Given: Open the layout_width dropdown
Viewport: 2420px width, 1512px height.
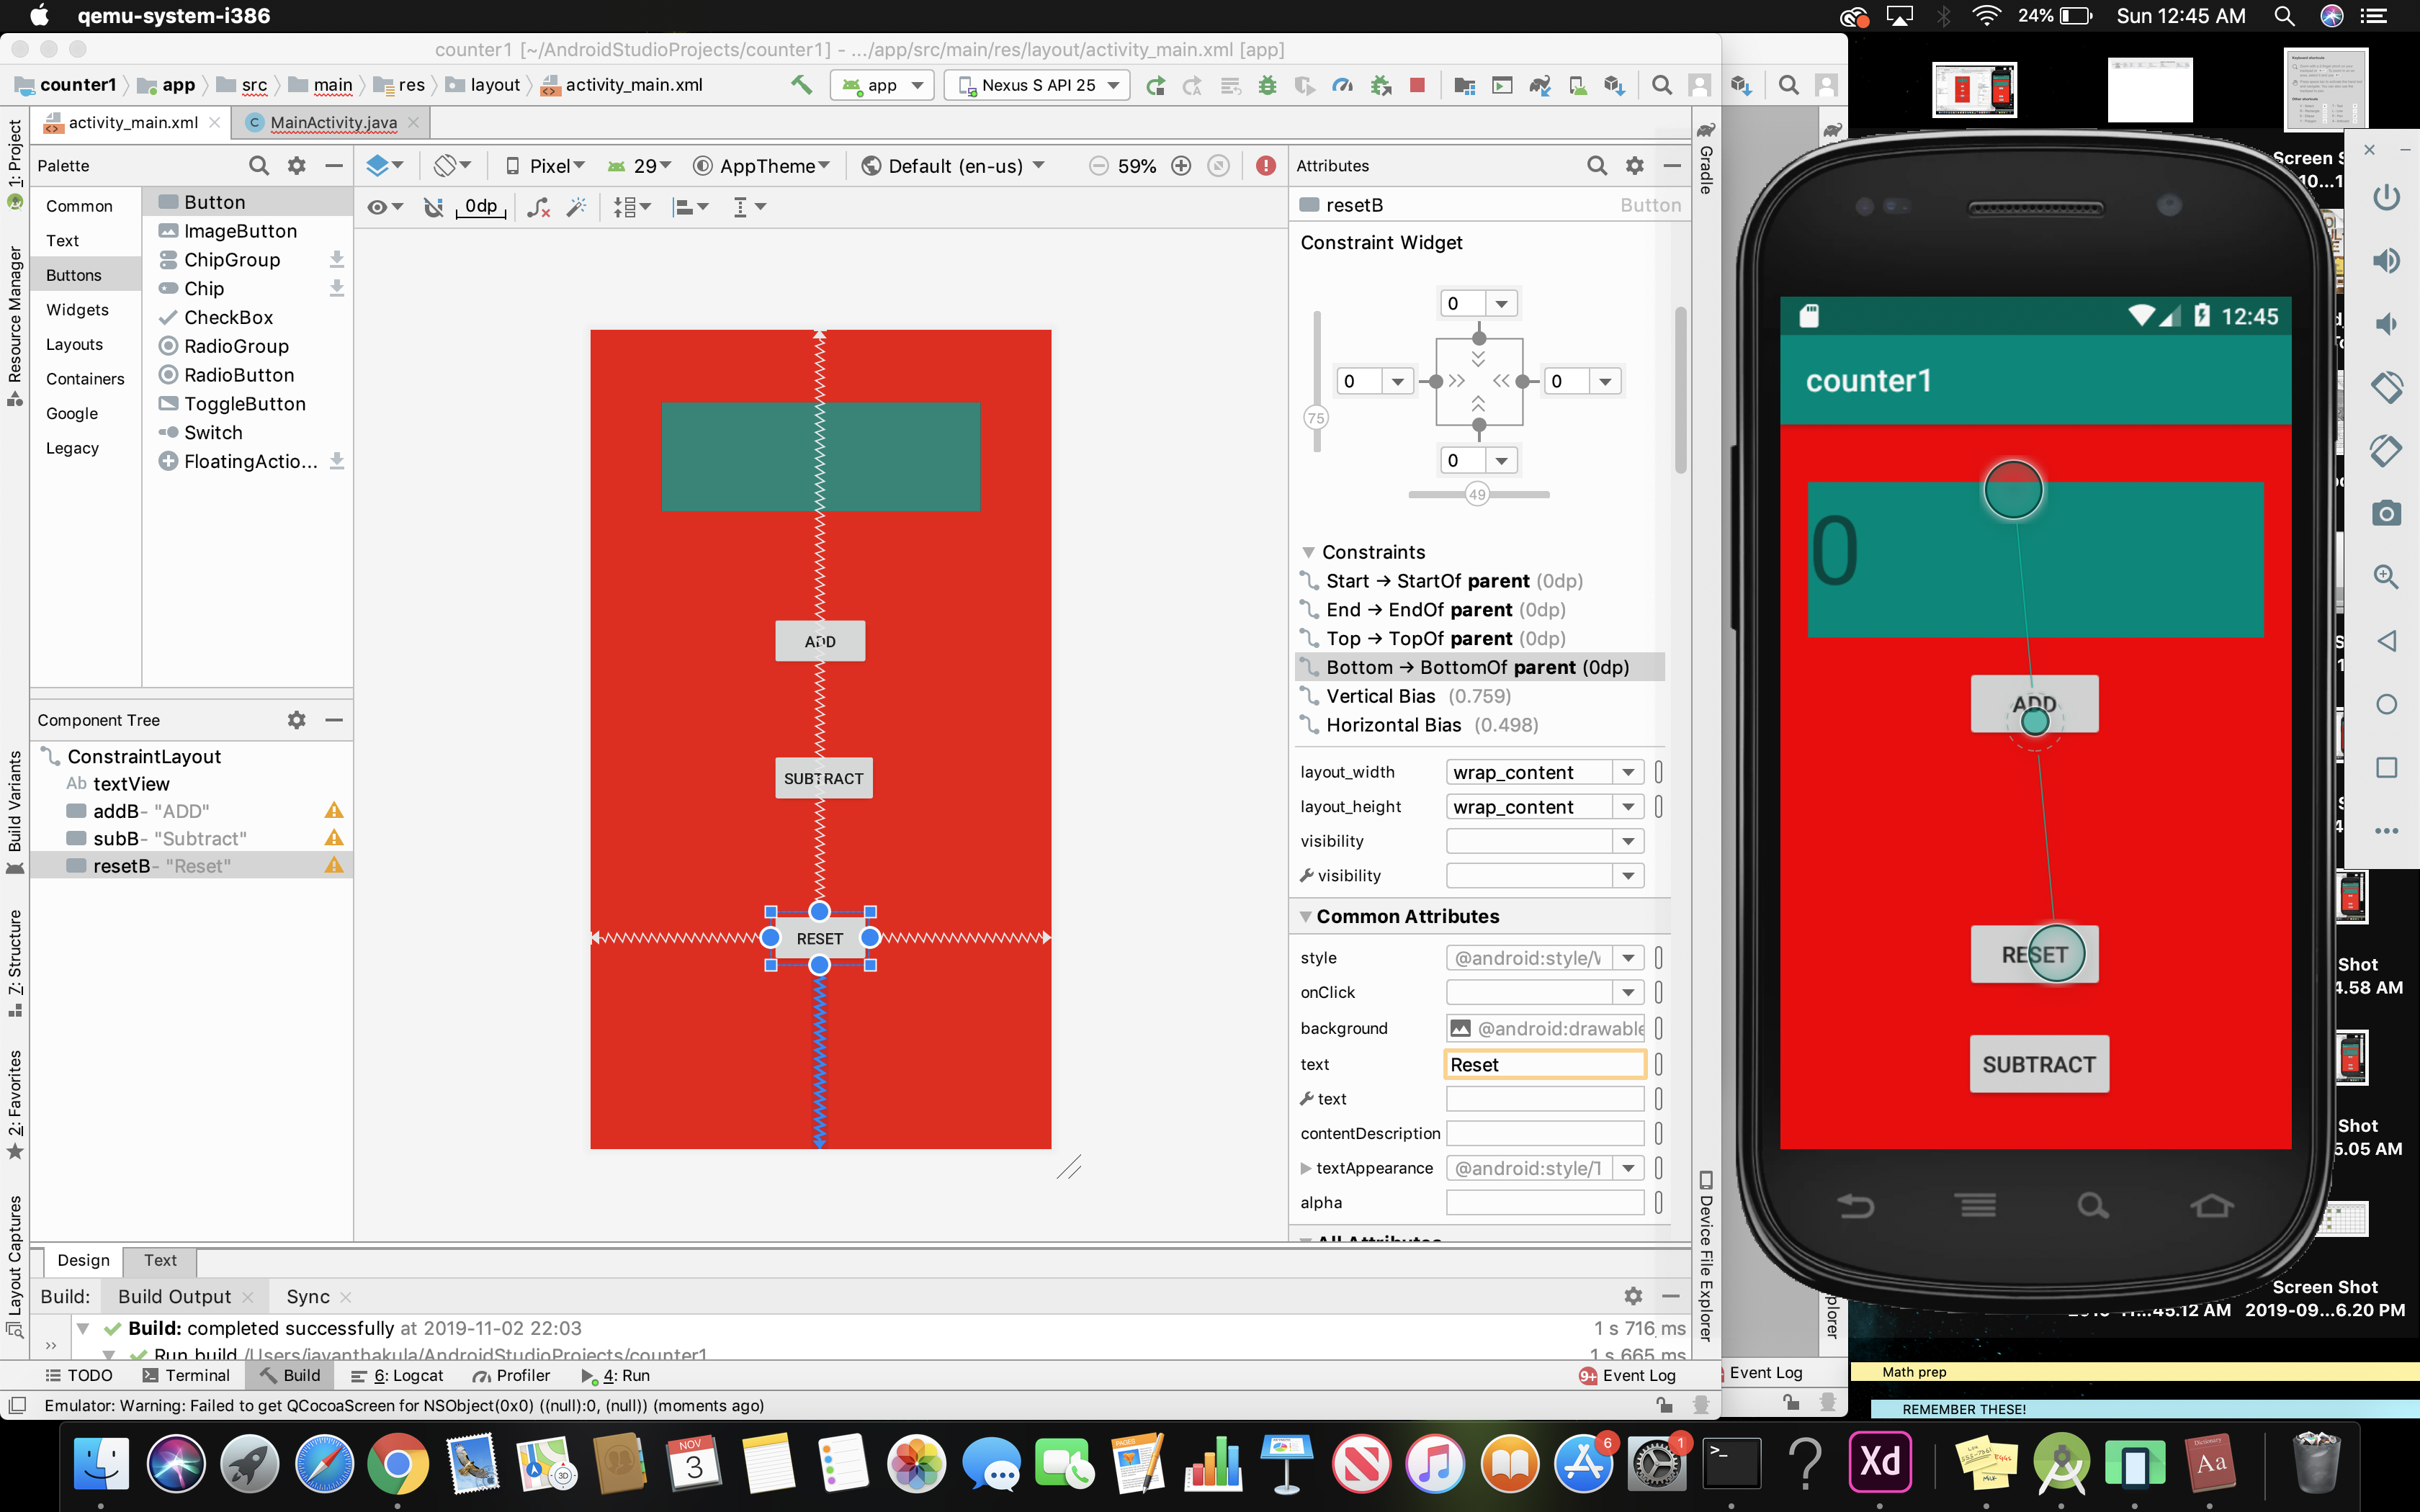Looking at the screenshot, I should coord(1628,772).
